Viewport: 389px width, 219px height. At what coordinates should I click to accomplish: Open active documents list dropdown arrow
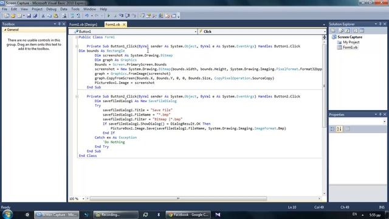click(x=324, y=24)
